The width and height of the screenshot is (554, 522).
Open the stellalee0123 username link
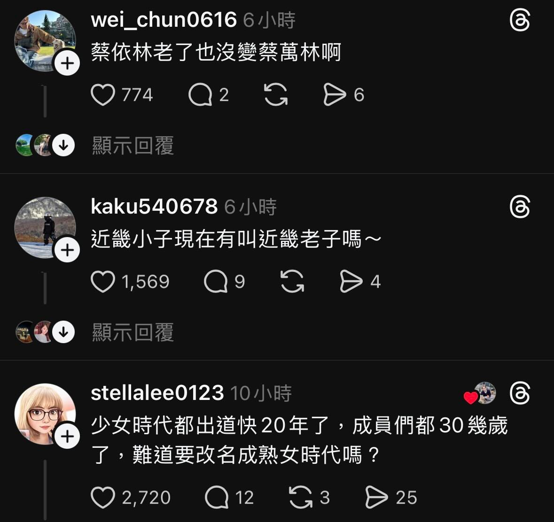[x=157, y=393]
